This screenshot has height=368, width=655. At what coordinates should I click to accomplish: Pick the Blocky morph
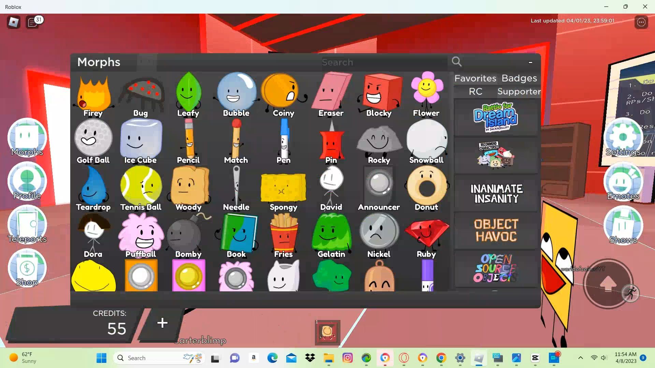click(379, 95)
